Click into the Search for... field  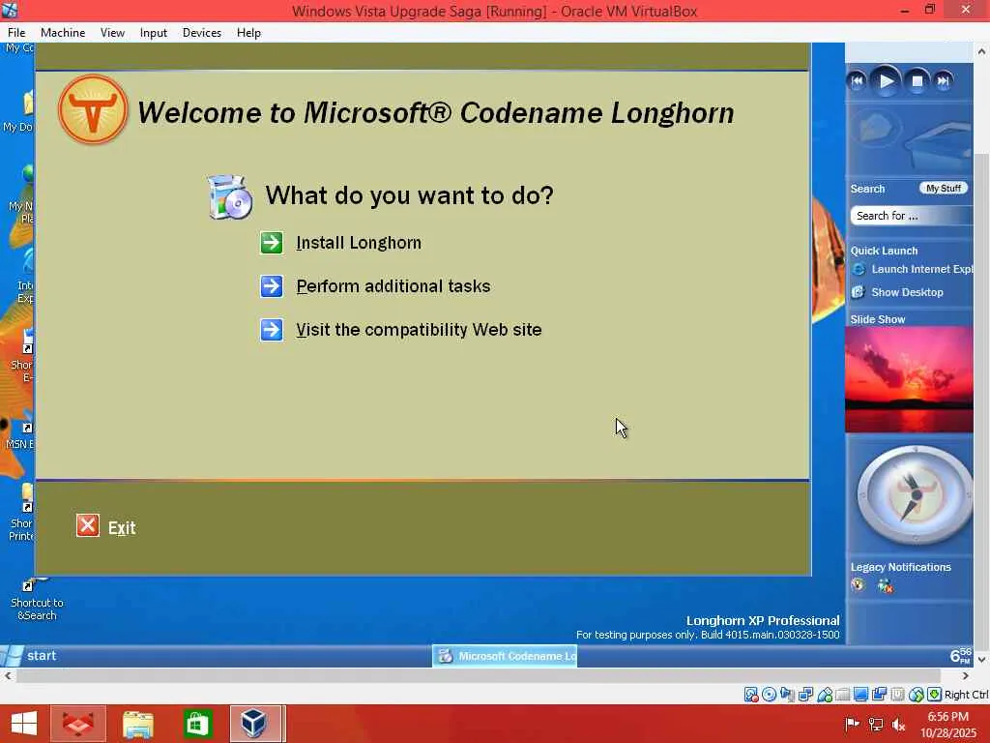coord(911,216)
